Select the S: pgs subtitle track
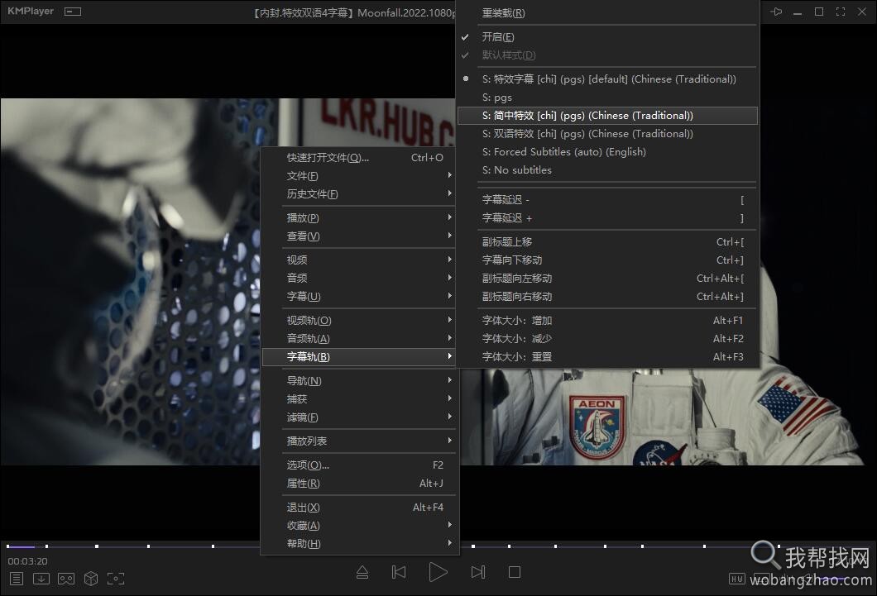 pyautogui.click(x=607, y=98)
